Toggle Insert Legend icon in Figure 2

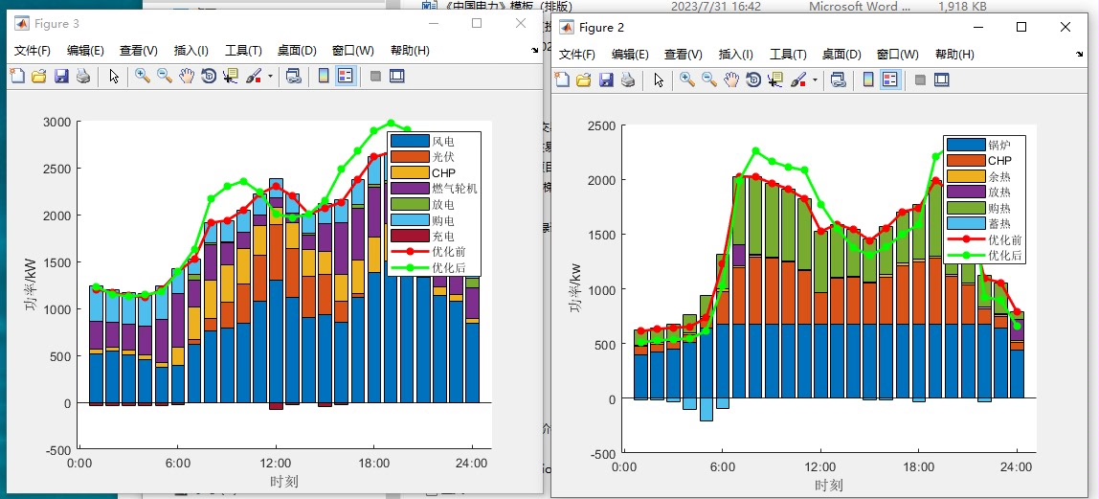(888, 79)
